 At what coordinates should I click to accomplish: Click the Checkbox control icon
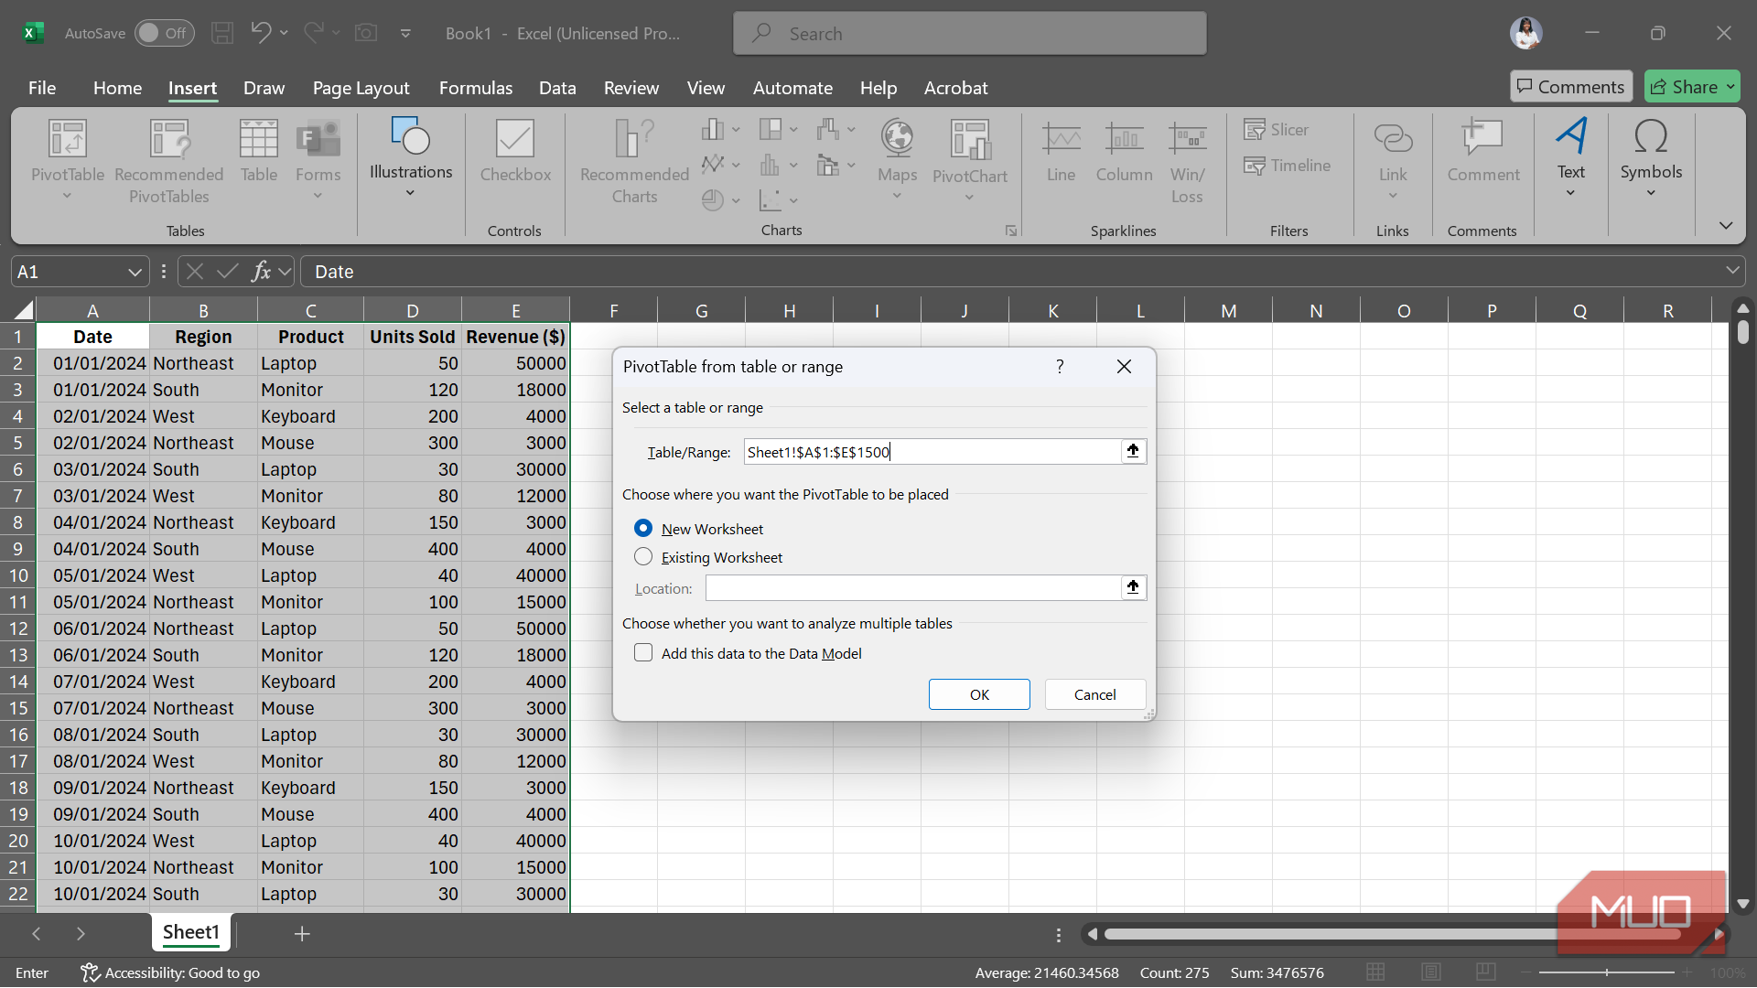(x=515, y=140)
